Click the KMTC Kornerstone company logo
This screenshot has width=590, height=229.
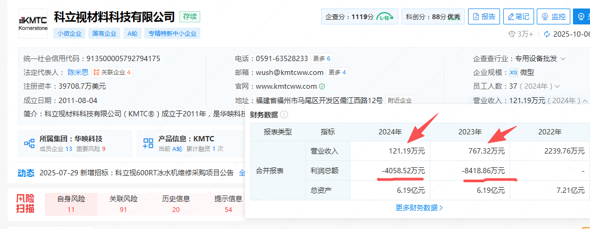click(33, 23)
